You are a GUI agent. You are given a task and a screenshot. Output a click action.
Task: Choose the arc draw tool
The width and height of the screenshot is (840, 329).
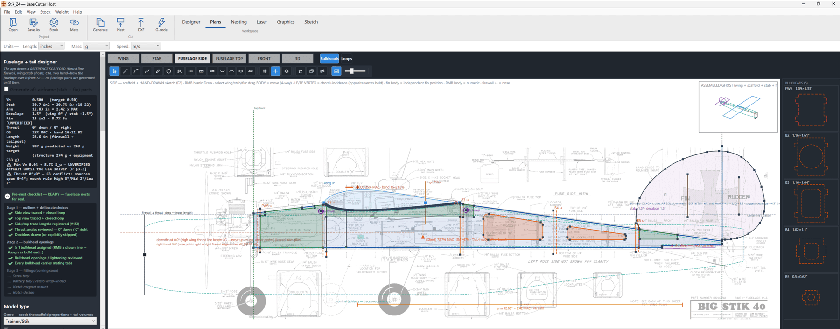pos(136,71)
